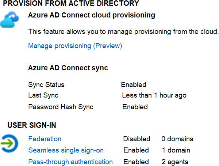Open the Manage provisioning (Preview) link

[x=75, y=46]
